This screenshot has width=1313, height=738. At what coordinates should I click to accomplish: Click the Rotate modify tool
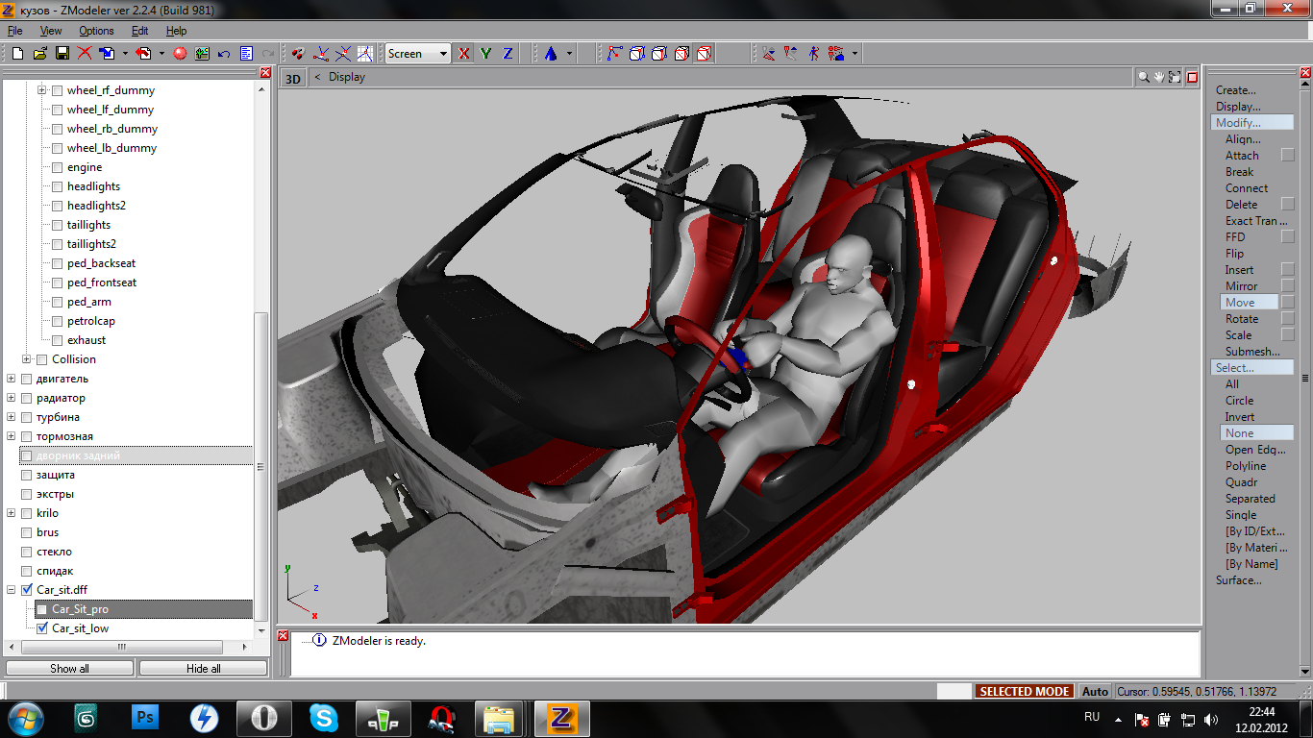pyautogui.click(x=1241, y=319)
